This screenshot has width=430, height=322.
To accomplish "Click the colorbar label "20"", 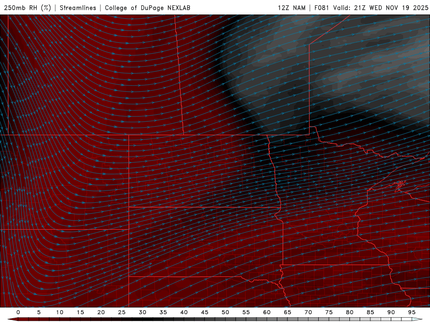I will 101,312.
